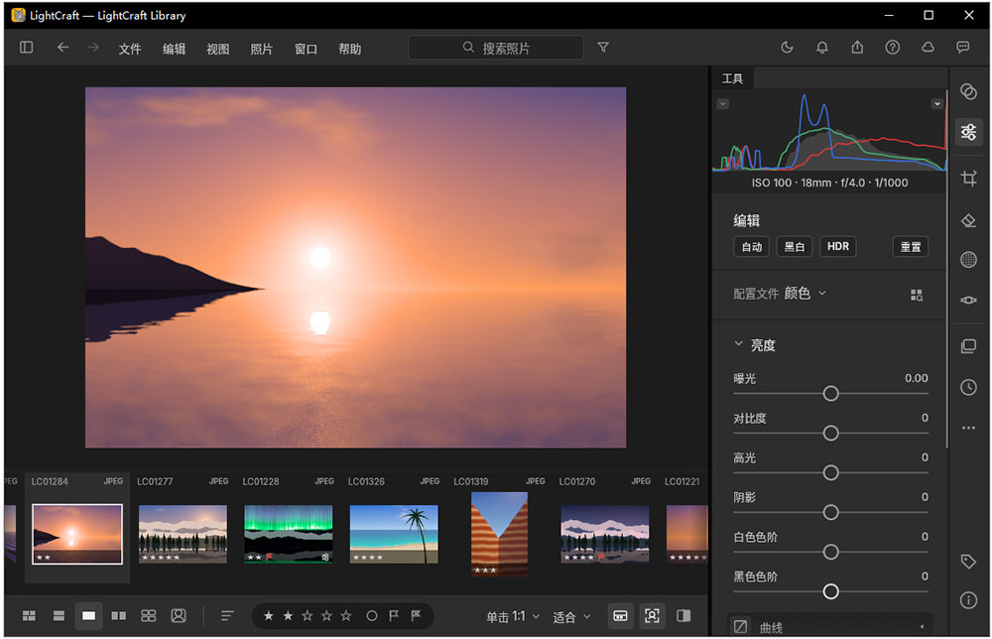Click the share/export icon

tap(857, 48)
